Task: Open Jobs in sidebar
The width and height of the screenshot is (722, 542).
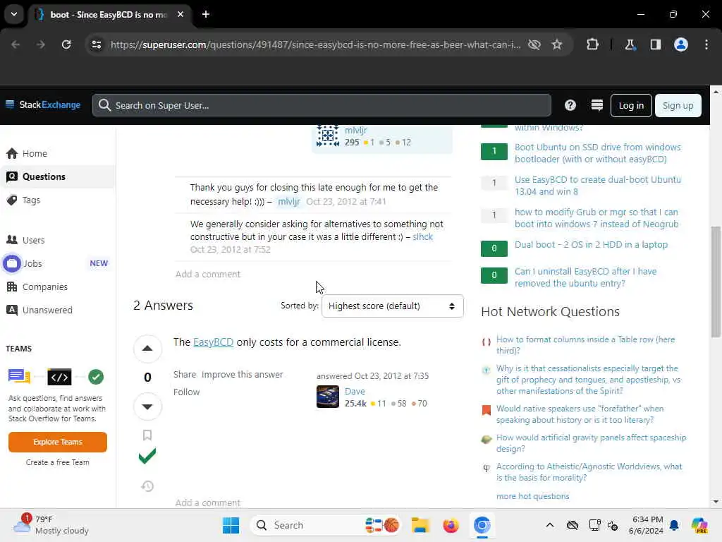Action: click(57, 264)
